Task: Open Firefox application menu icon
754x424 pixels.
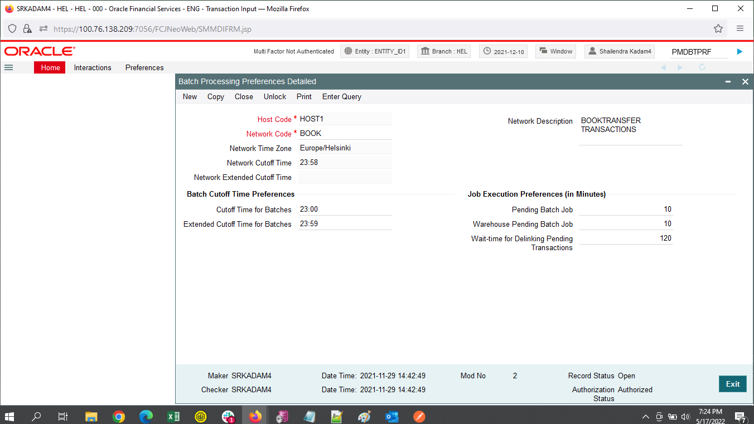Action: click(x=740, y=28)
